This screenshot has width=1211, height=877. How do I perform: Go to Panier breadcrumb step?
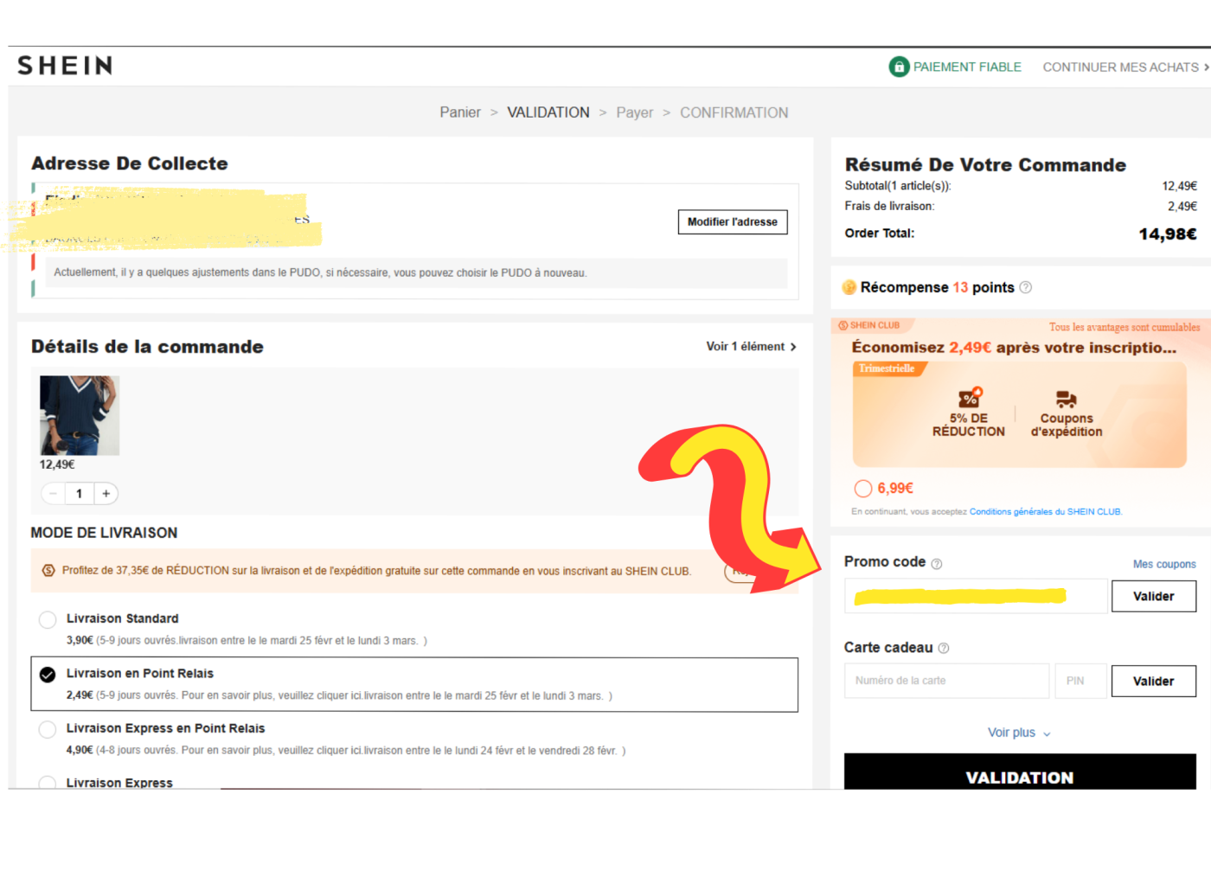pyautogui.click(x=460, y=112)
